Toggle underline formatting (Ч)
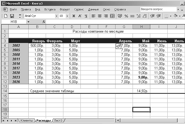185x124 pixels. (86, 16)
